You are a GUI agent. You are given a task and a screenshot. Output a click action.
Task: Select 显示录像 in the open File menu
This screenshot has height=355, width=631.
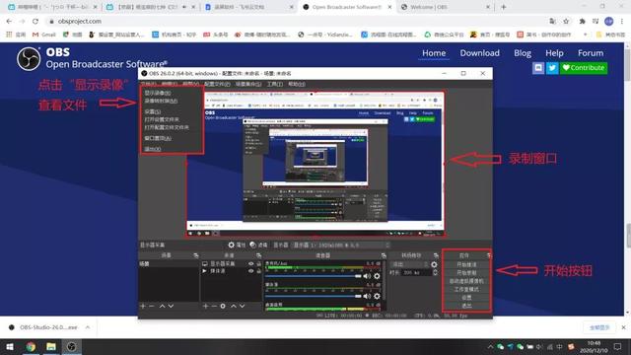pyautogui.click(x=158, y=93)
